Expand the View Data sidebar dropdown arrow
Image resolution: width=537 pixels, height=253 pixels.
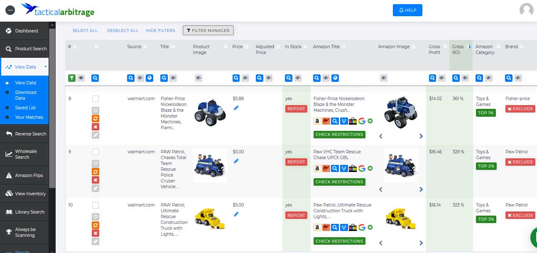[46, 67]
